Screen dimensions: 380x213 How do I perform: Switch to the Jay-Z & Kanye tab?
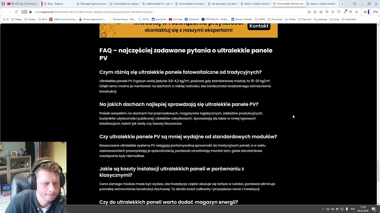[x=23, y=4]
